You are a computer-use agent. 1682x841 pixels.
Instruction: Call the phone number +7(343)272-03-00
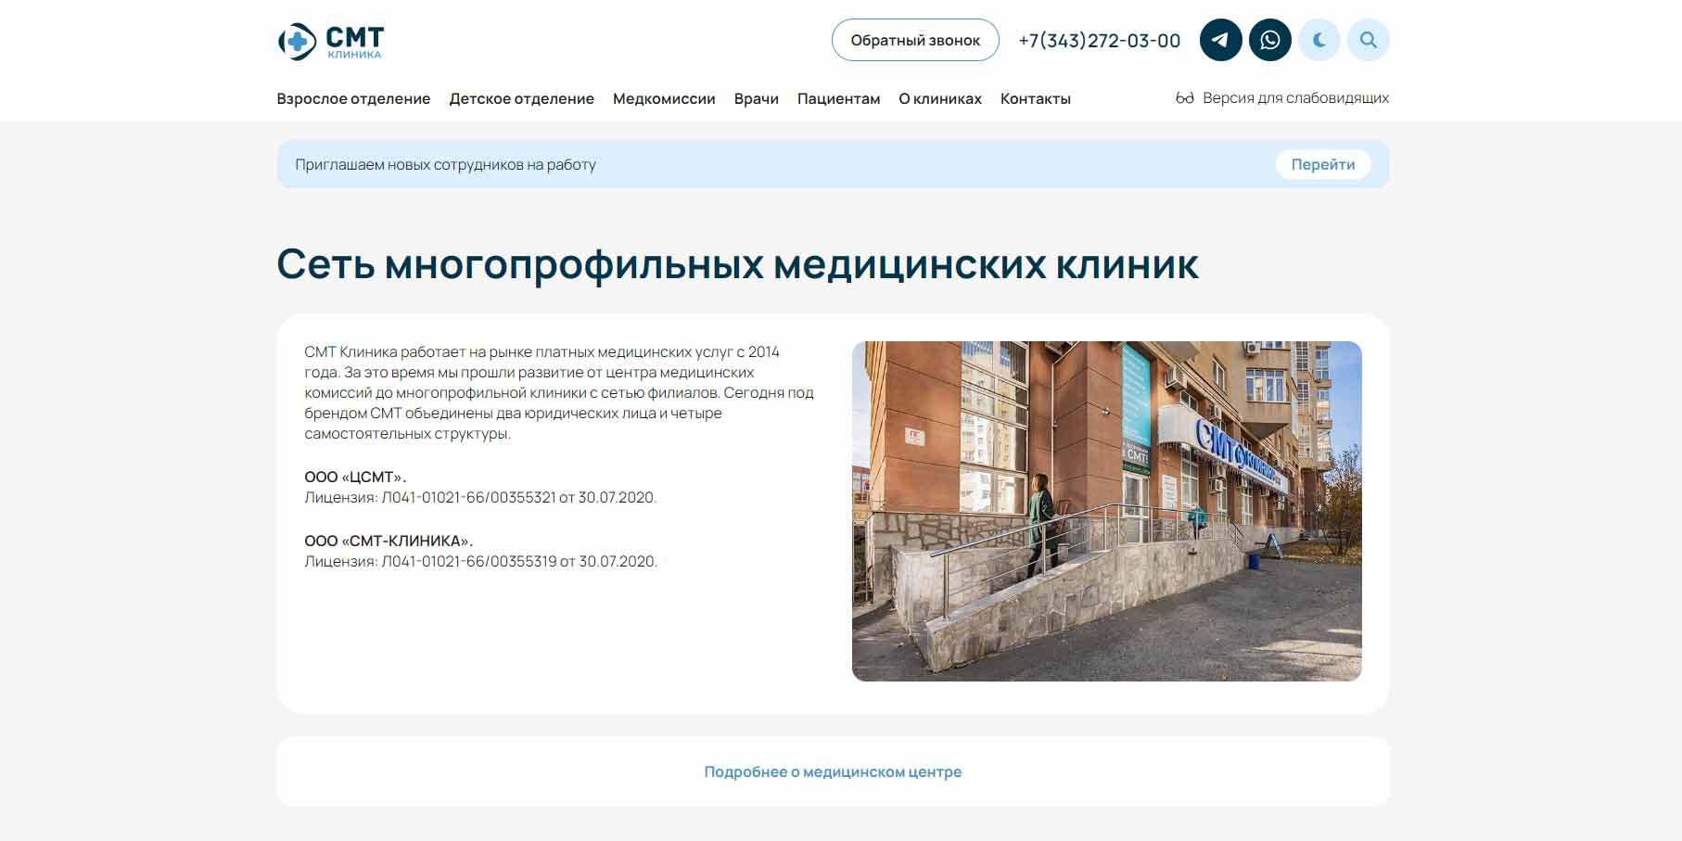(1099, 41)
